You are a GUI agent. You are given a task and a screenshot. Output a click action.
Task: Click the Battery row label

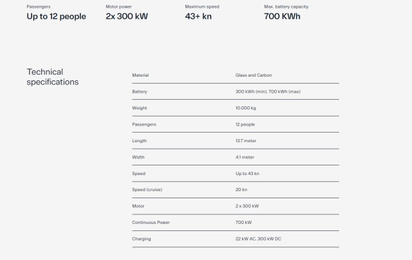(140, 91)
